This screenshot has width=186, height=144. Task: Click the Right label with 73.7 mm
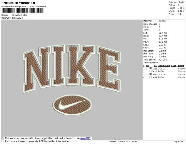(146, 36)
